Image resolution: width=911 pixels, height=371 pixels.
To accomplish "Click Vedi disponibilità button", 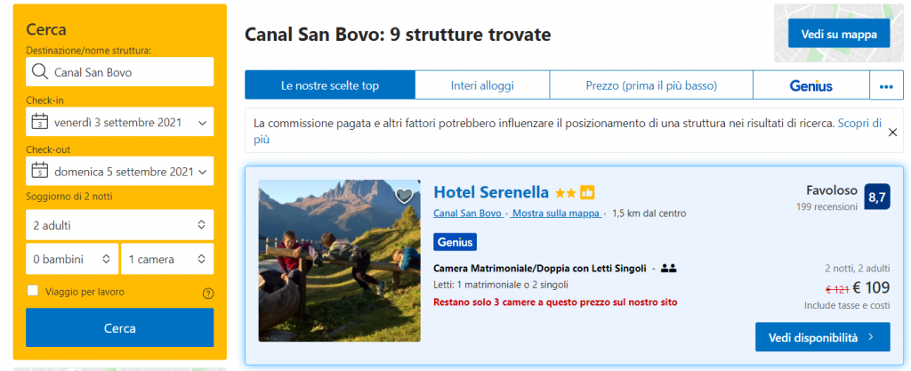I will 822,337.
